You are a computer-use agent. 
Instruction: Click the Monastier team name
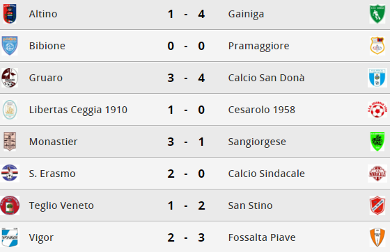(53, 142)
